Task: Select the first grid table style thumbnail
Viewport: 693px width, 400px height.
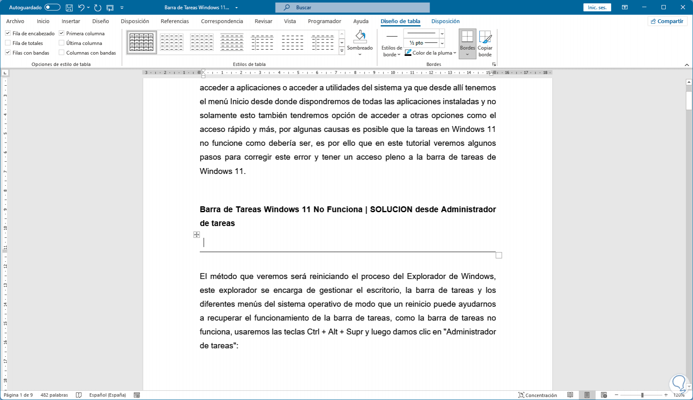Action: pyautogui.click(x=142, y=42)
